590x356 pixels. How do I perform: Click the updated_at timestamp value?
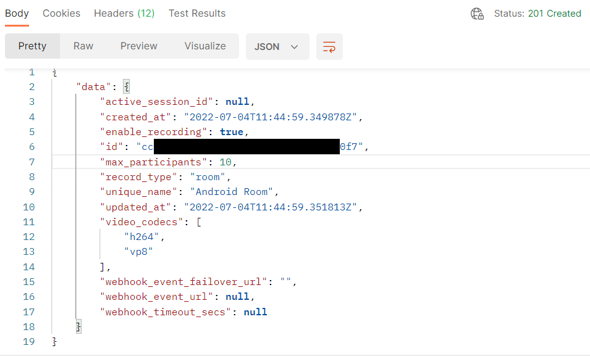click(270, 207)
